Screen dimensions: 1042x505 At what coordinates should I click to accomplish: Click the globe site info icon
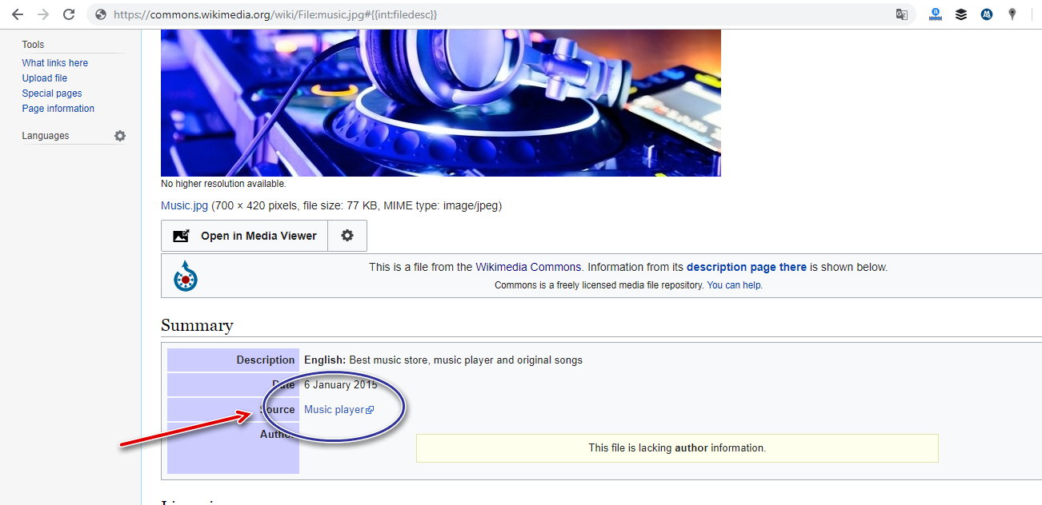pos(100,14)
